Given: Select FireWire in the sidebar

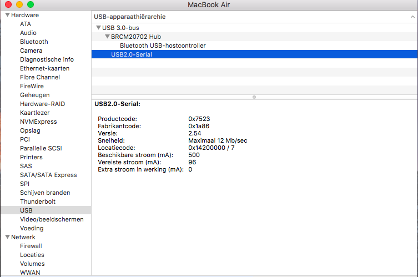Looking at the screenshot, I should pyautogui.click(x=32, y=86).
